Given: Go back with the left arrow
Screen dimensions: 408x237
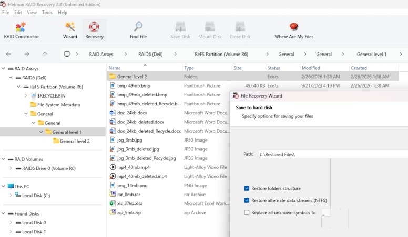Looking at the screenshot, I should pos(8,54).
